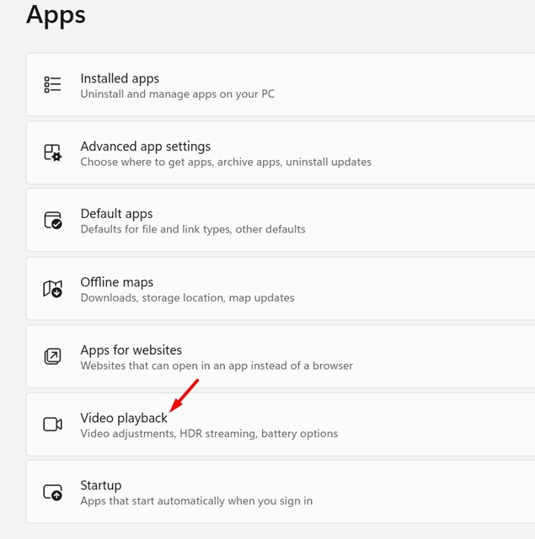Click the Apps for websites arrow icon
Viewport: 535px width, 539px height.
click(52, 356)
